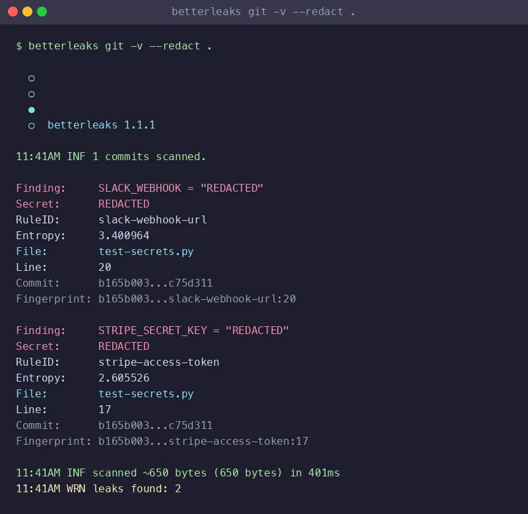Click the first REDACTED secret value
The image size is (528, 514).
tap(123, 204)
